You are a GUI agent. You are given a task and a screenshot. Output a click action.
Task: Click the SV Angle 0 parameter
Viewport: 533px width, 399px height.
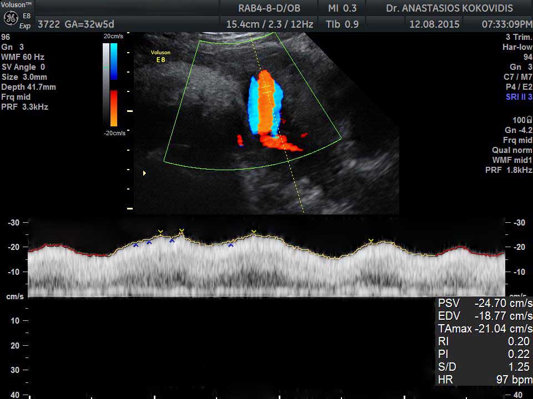pyautogui.click(x=23, y=67)
